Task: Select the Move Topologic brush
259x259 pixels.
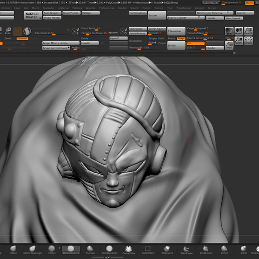Action: click(x=33, y=250)
